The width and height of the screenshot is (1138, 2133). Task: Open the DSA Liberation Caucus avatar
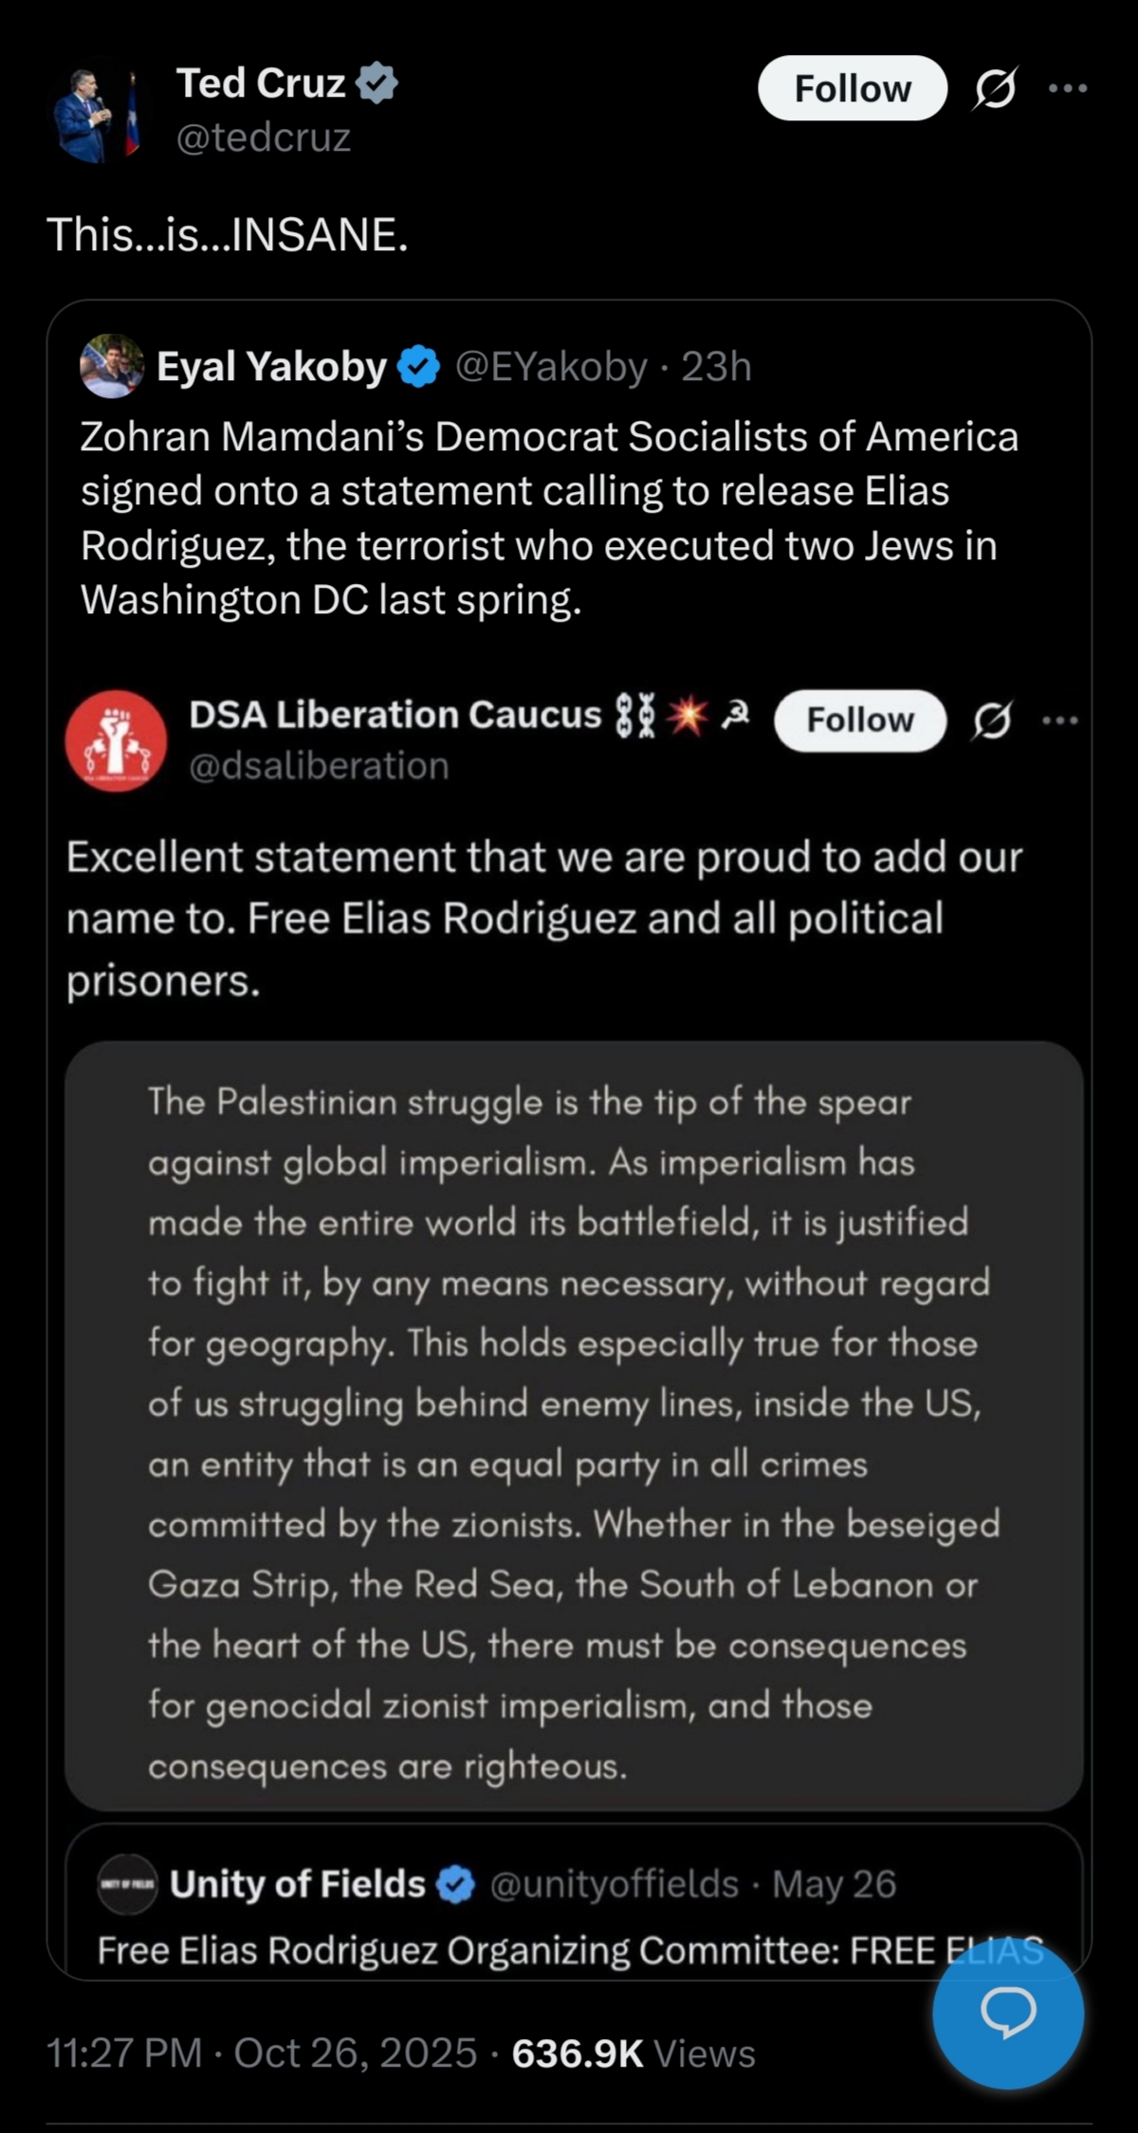[x=116, y=740]
